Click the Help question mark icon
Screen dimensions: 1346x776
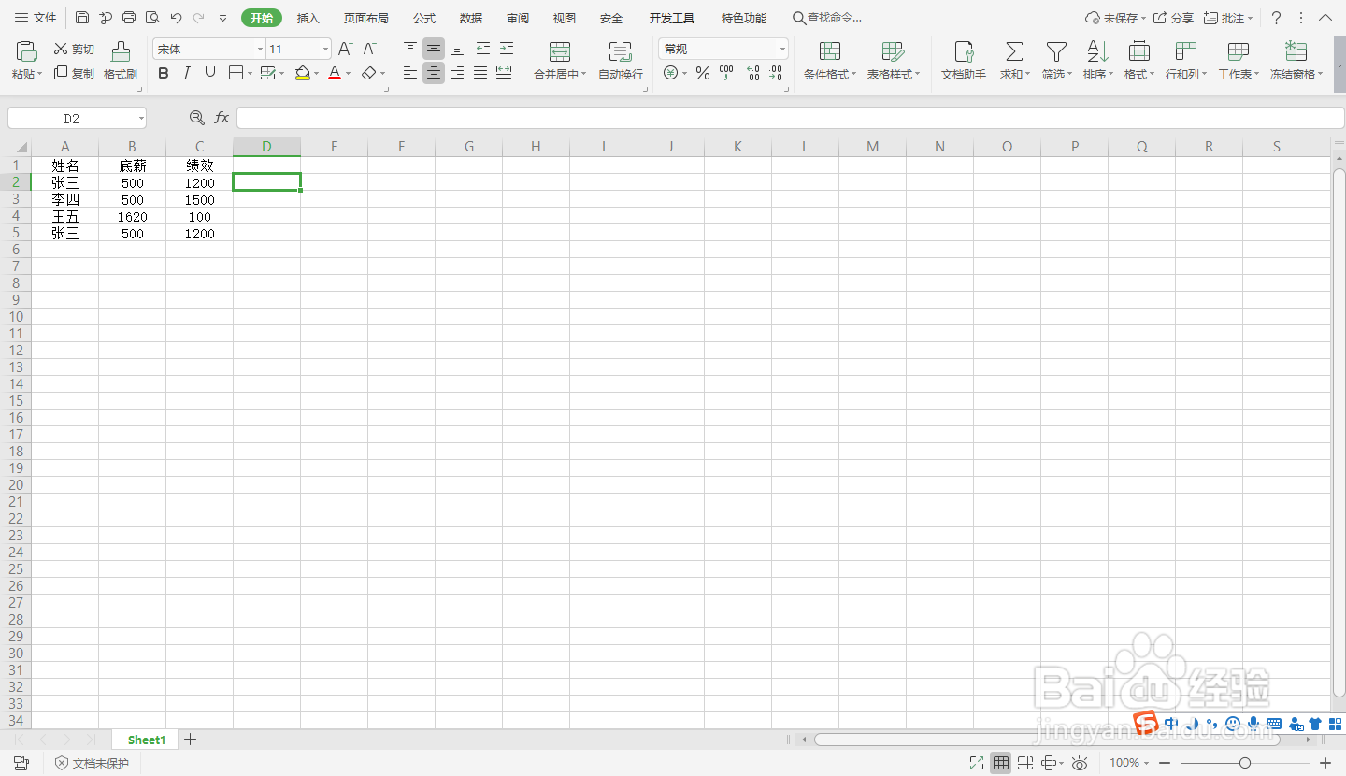[1276, 18]
